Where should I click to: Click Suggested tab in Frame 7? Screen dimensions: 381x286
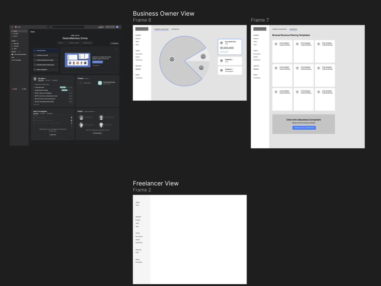click(293, 29)
